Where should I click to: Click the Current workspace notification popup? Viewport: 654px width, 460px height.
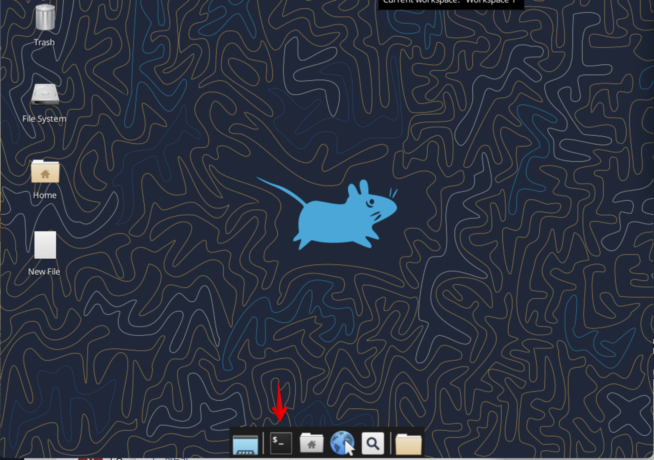coord(451,3)
